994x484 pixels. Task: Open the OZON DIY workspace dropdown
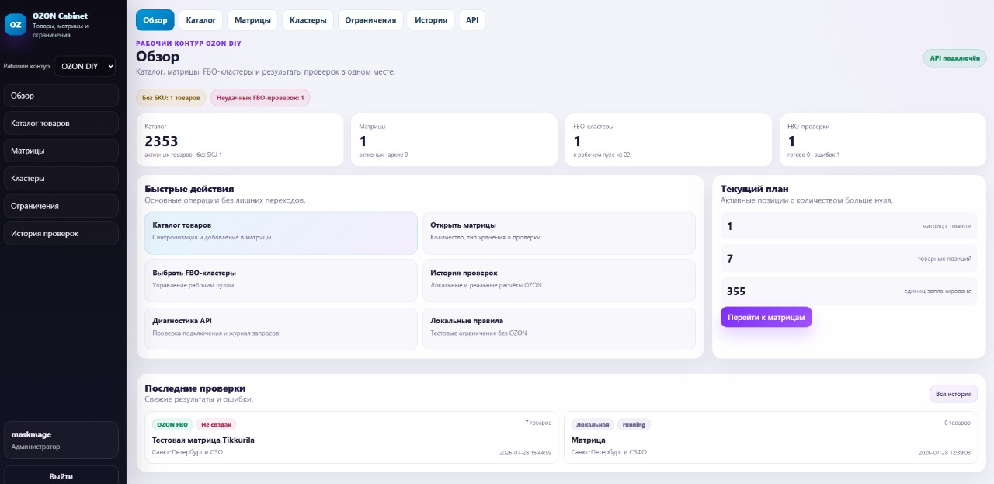(85, 66)
